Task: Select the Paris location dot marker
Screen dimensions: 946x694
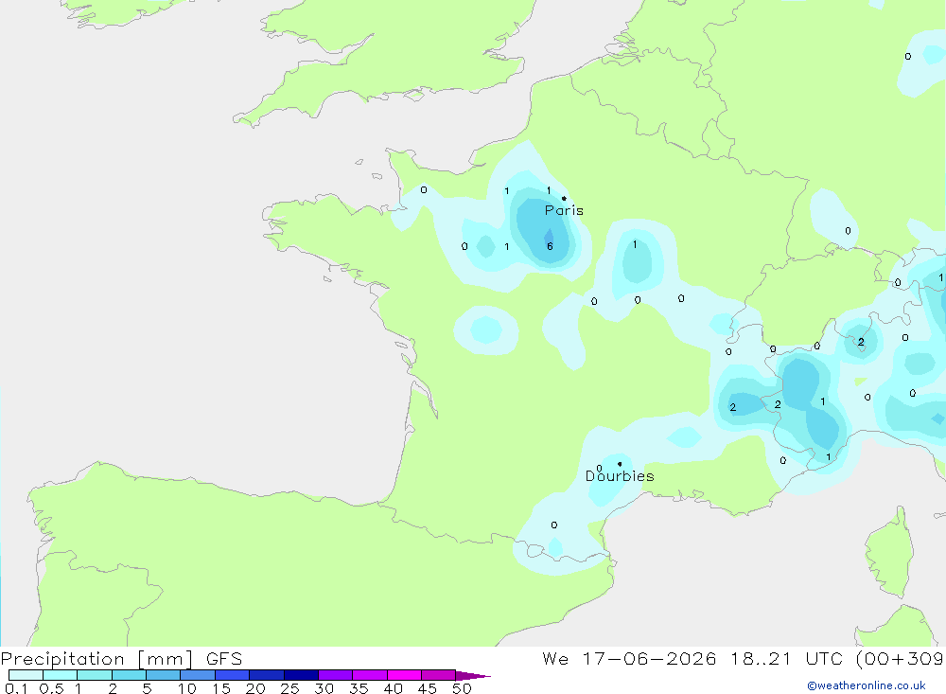Action: 564,198
